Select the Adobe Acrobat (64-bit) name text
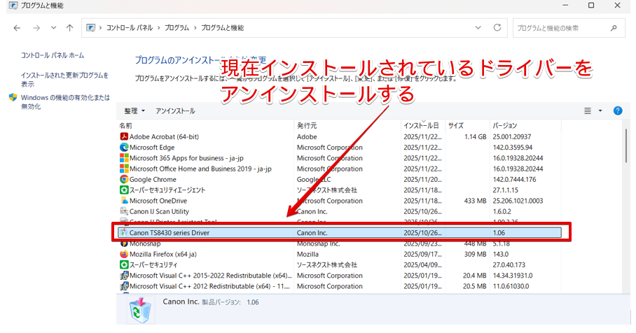Screen dimensions: 636x333 pos(165,137)
